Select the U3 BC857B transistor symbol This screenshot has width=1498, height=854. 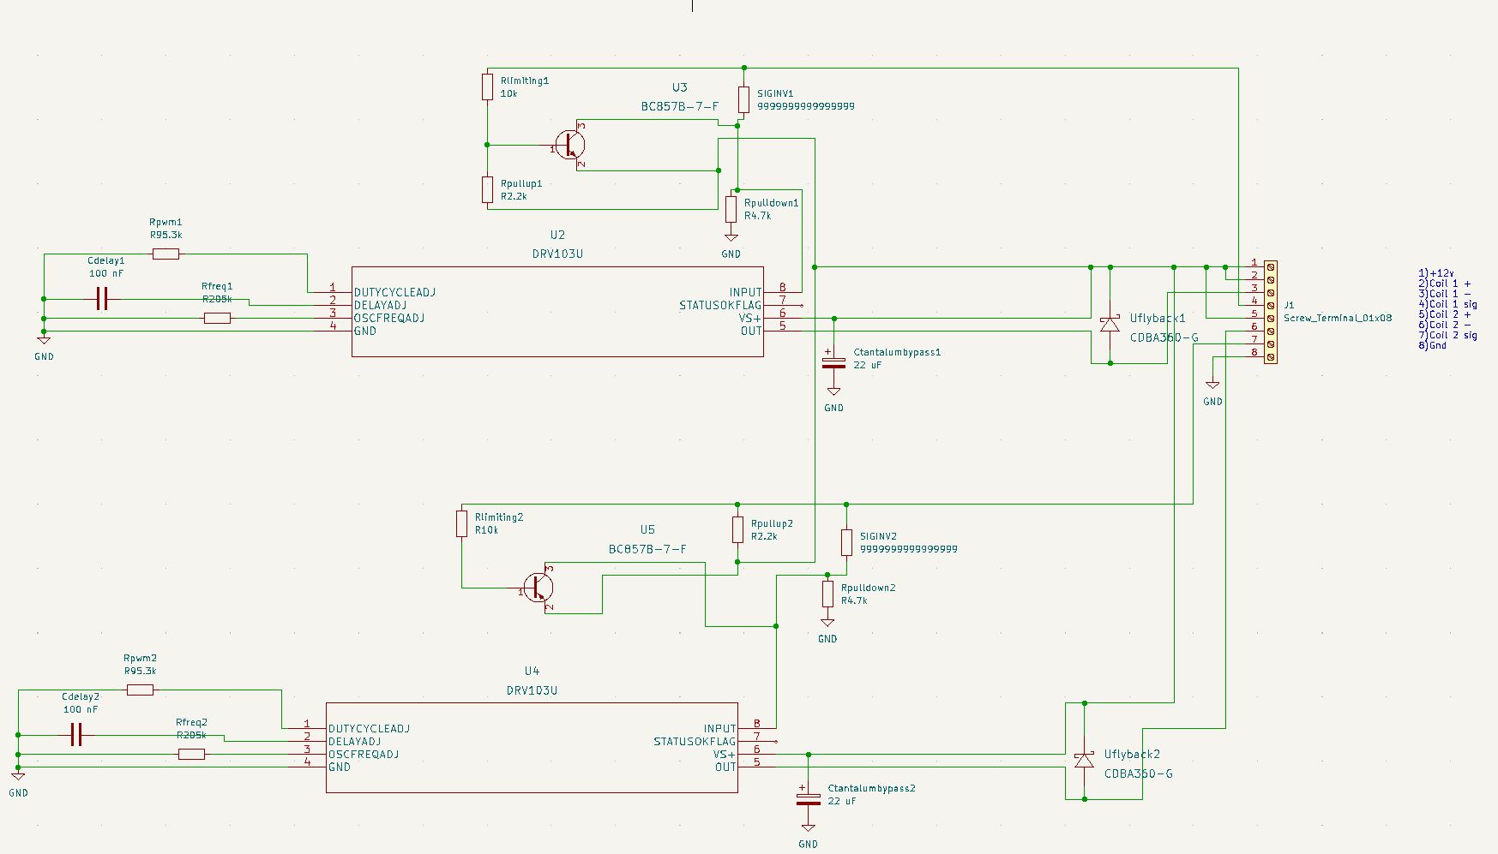pos(569,145)
